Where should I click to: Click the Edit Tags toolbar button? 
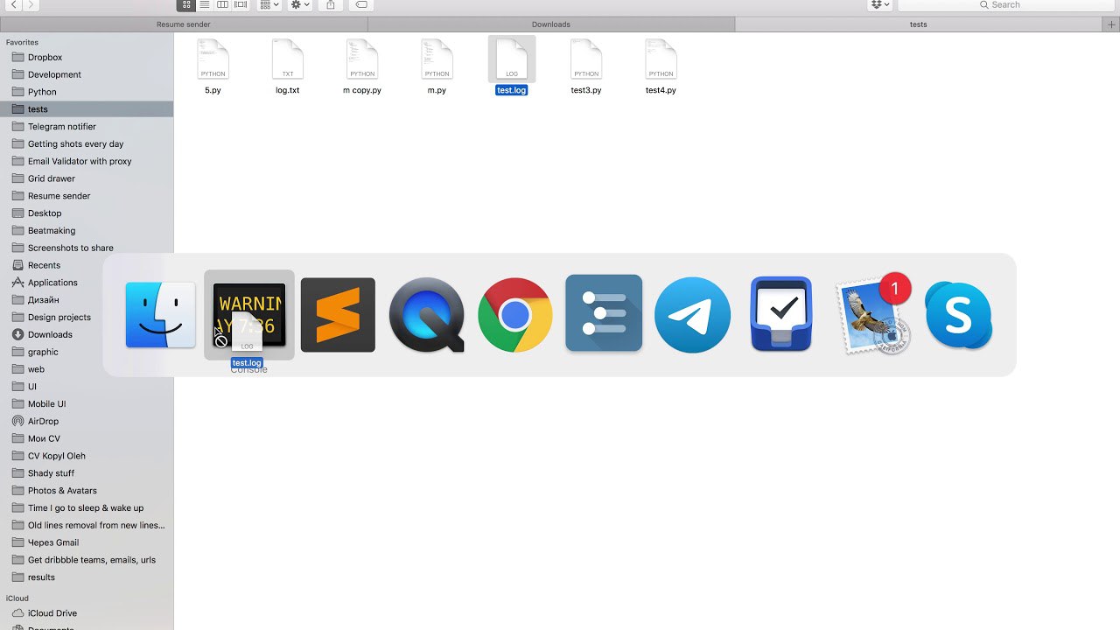[x=360, y=4]
